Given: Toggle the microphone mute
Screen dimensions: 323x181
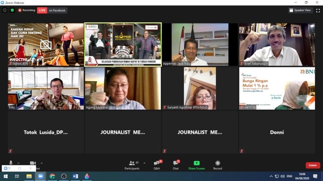Looking at the screenshot, I should 11,163.
